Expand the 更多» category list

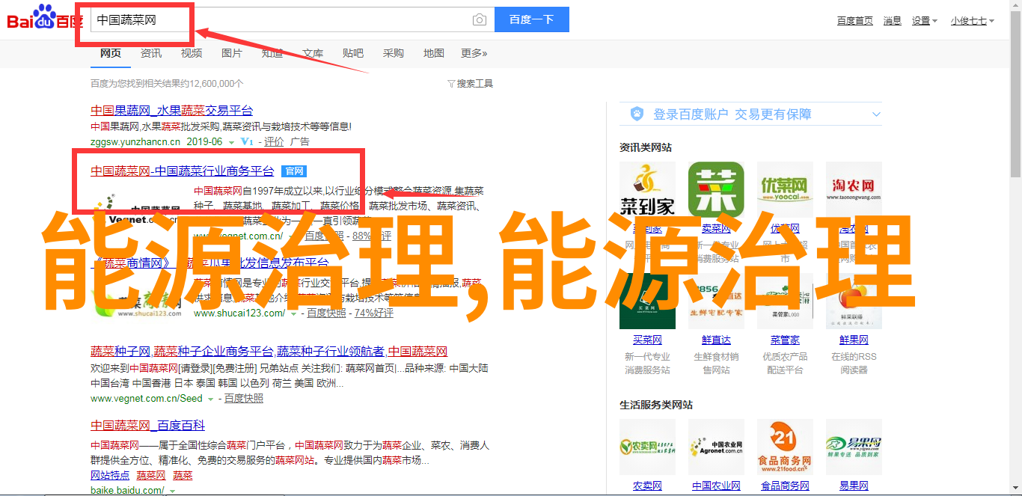tap(474, 53)
